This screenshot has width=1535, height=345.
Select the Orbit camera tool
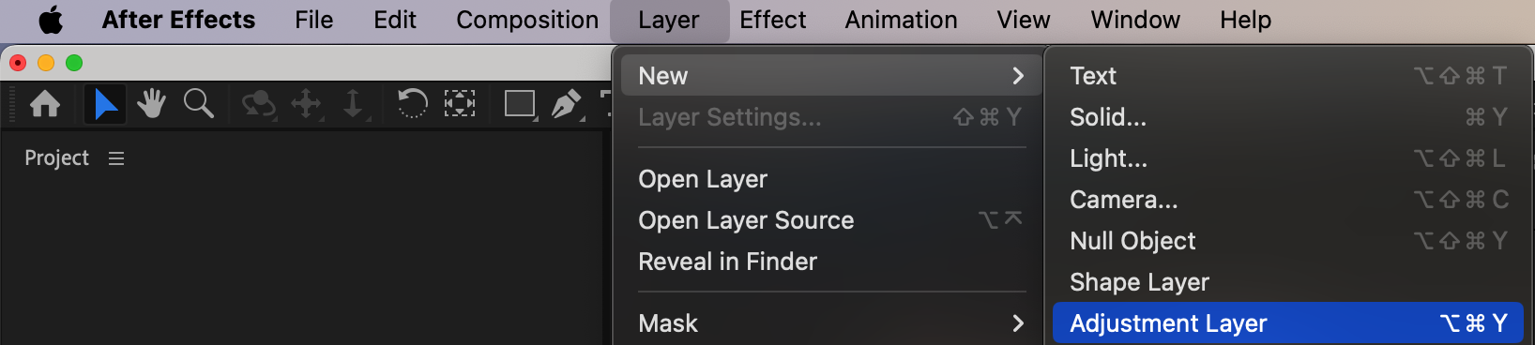(258, 104)
